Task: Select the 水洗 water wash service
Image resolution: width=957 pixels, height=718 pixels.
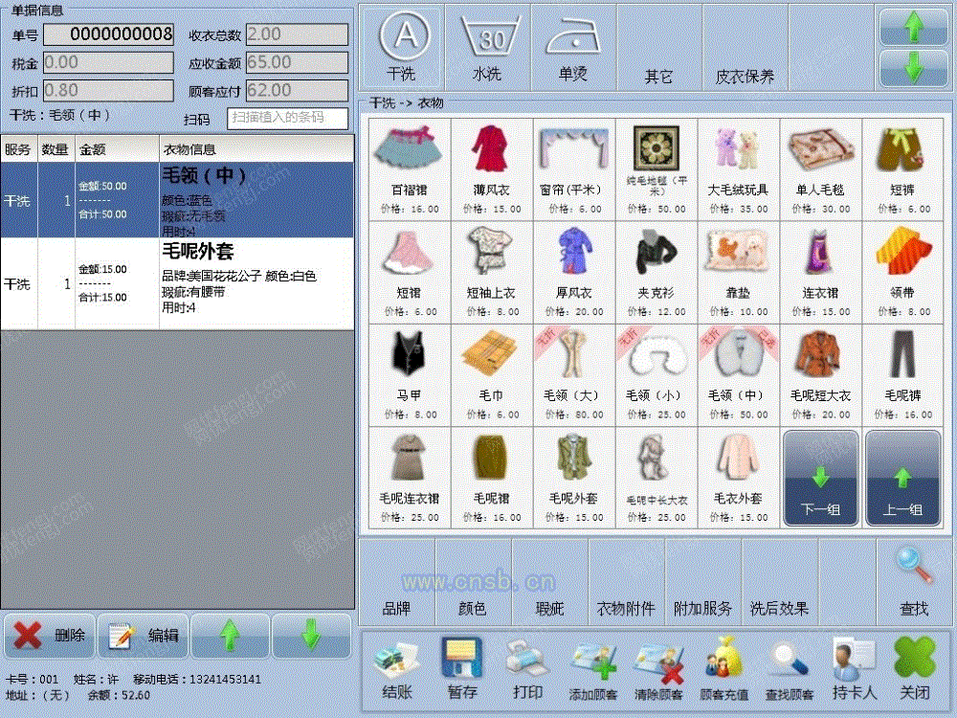Action: tap(488, 47)
